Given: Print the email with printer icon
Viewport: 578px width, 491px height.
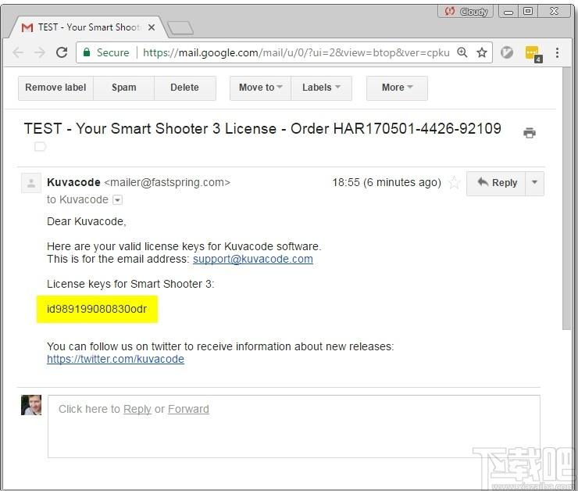Looking at the screenshot, I should click(530, 132).
